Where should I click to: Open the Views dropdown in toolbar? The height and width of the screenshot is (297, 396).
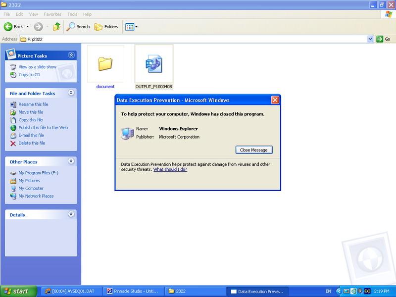click(131, 27)
